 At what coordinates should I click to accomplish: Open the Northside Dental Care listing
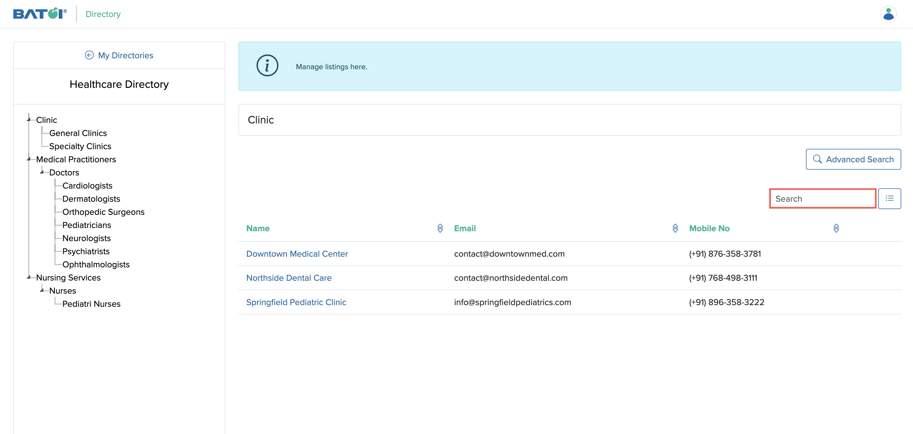coord(289,278)
